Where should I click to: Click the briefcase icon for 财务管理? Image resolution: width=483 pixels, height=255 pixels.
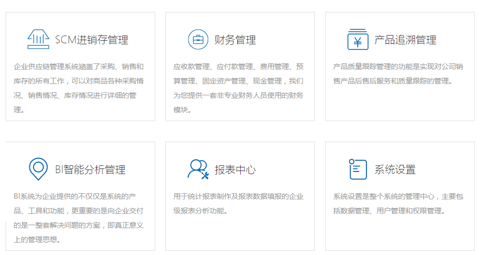click(x=198, y=40)
